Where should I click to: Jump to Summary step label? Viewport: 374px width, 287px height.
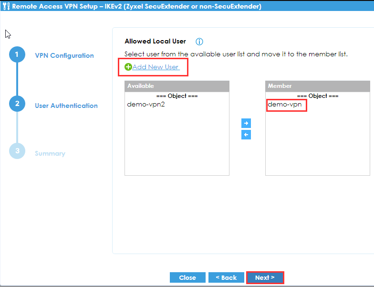50,153
